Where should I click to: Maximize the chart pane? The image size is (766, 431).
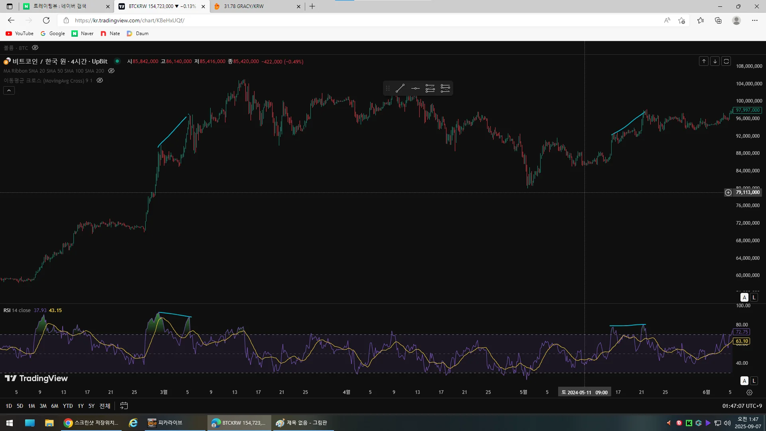click(x=726, y=61)
